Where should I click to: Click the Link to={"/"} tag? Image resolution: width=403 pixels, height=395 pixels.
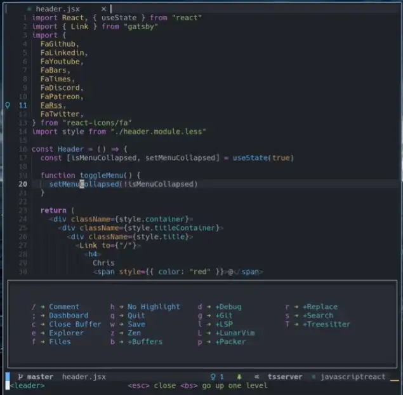tap(108, 245)
